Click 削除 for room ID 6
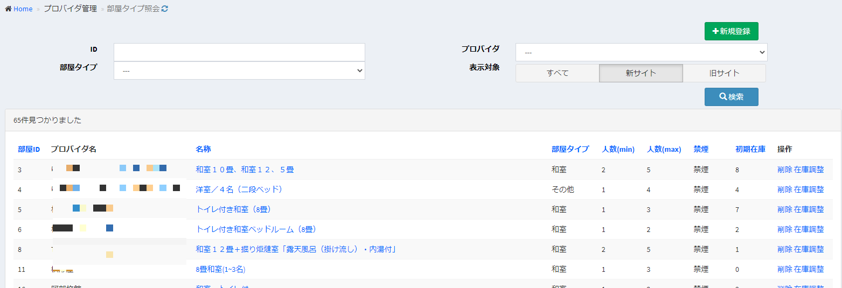This screenshot has height=288, width=842. (785, 229)
